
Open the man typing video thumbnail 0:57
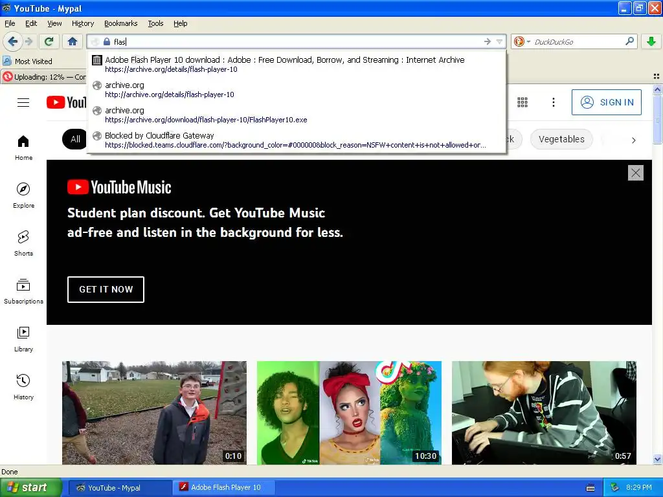pyautogui.click(x=544, y=413)
